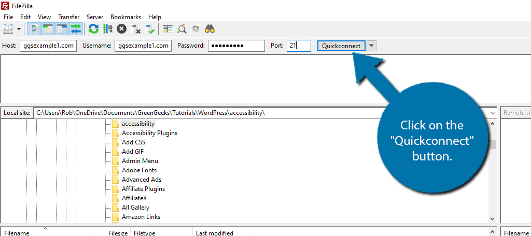Open the Local site path dropdown
The height and width of the screenshot is (236, 531).
pyautogui.click(x=492, y=113)
